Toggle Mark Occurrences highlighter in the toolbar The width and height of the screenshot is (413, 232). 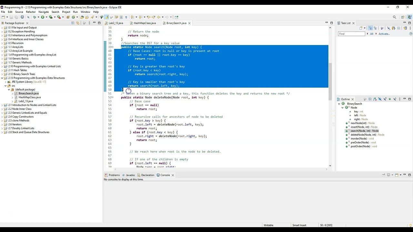(x=106, y=17)
